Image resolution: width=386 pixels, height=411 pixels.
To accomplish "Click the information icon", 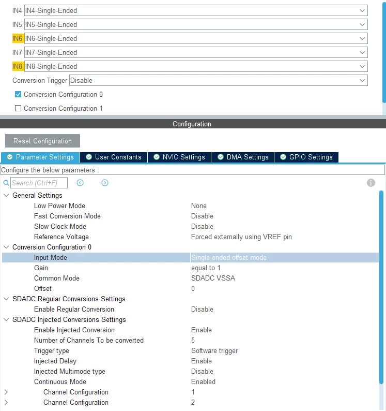I will point(371,183).
